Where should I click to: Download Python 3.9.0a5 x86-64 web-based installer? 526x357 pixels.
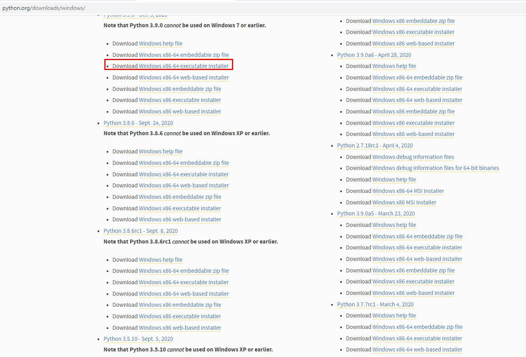417,259
